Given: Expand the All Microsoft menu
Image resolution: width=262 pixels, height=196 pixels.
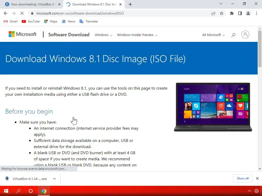Looking at the screenshot, I should 213,35.
